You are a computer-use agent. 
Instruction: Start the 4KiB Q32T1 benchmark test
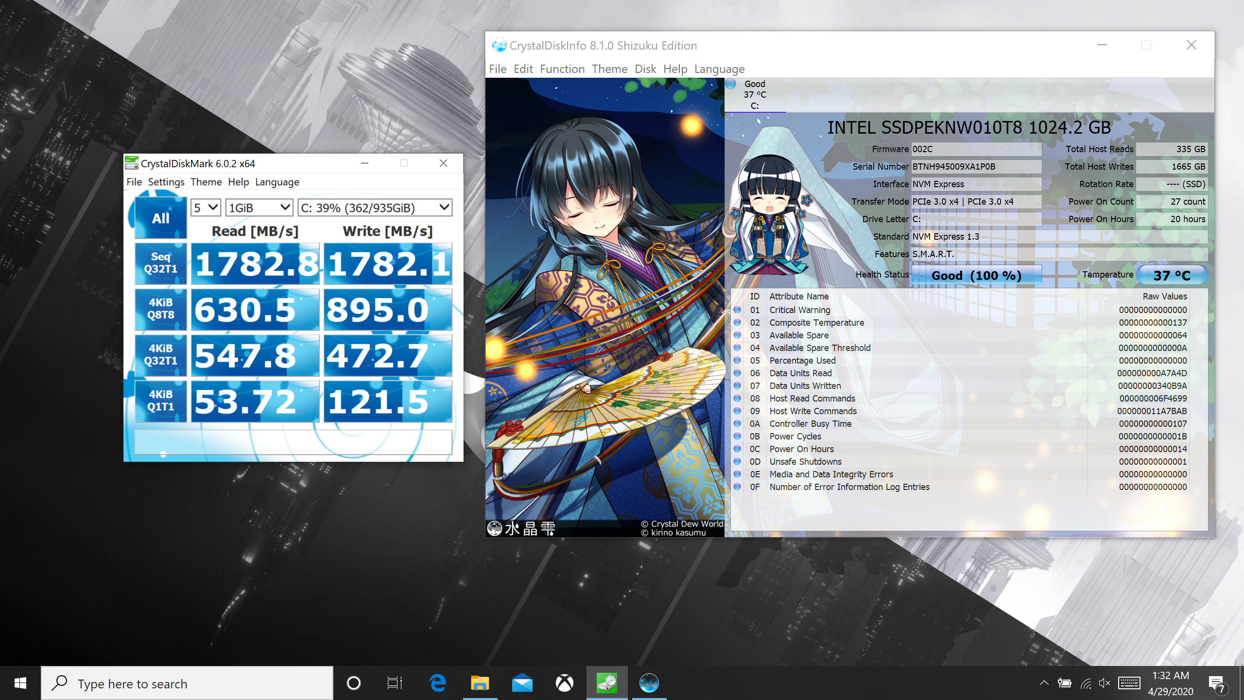[160, 355]
